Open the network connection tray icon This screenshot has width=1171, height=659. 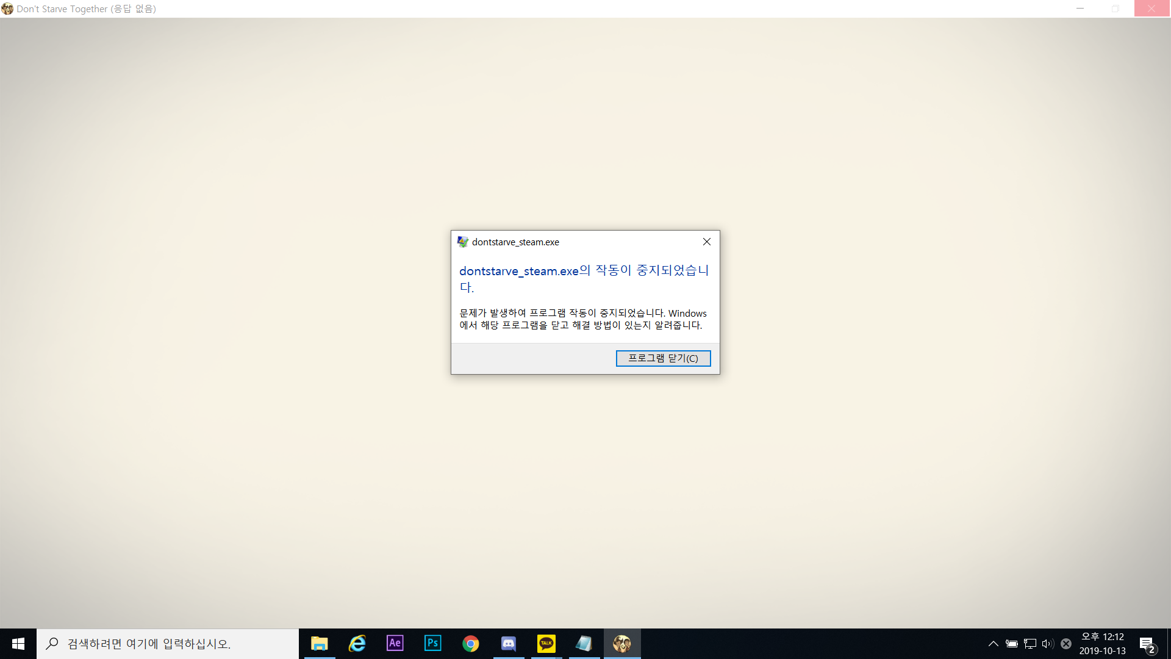point(1030,644)
